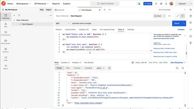Select the Visualize response view
This screenshot has width=194, height=109.
pyautogui.click(x=88, y=68)
